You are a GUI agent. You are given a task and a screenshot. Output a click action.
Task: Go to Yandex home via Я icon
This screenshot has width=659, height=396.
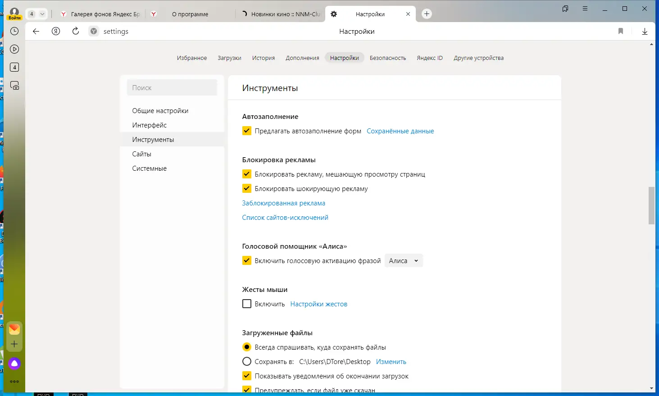(56, 31)
